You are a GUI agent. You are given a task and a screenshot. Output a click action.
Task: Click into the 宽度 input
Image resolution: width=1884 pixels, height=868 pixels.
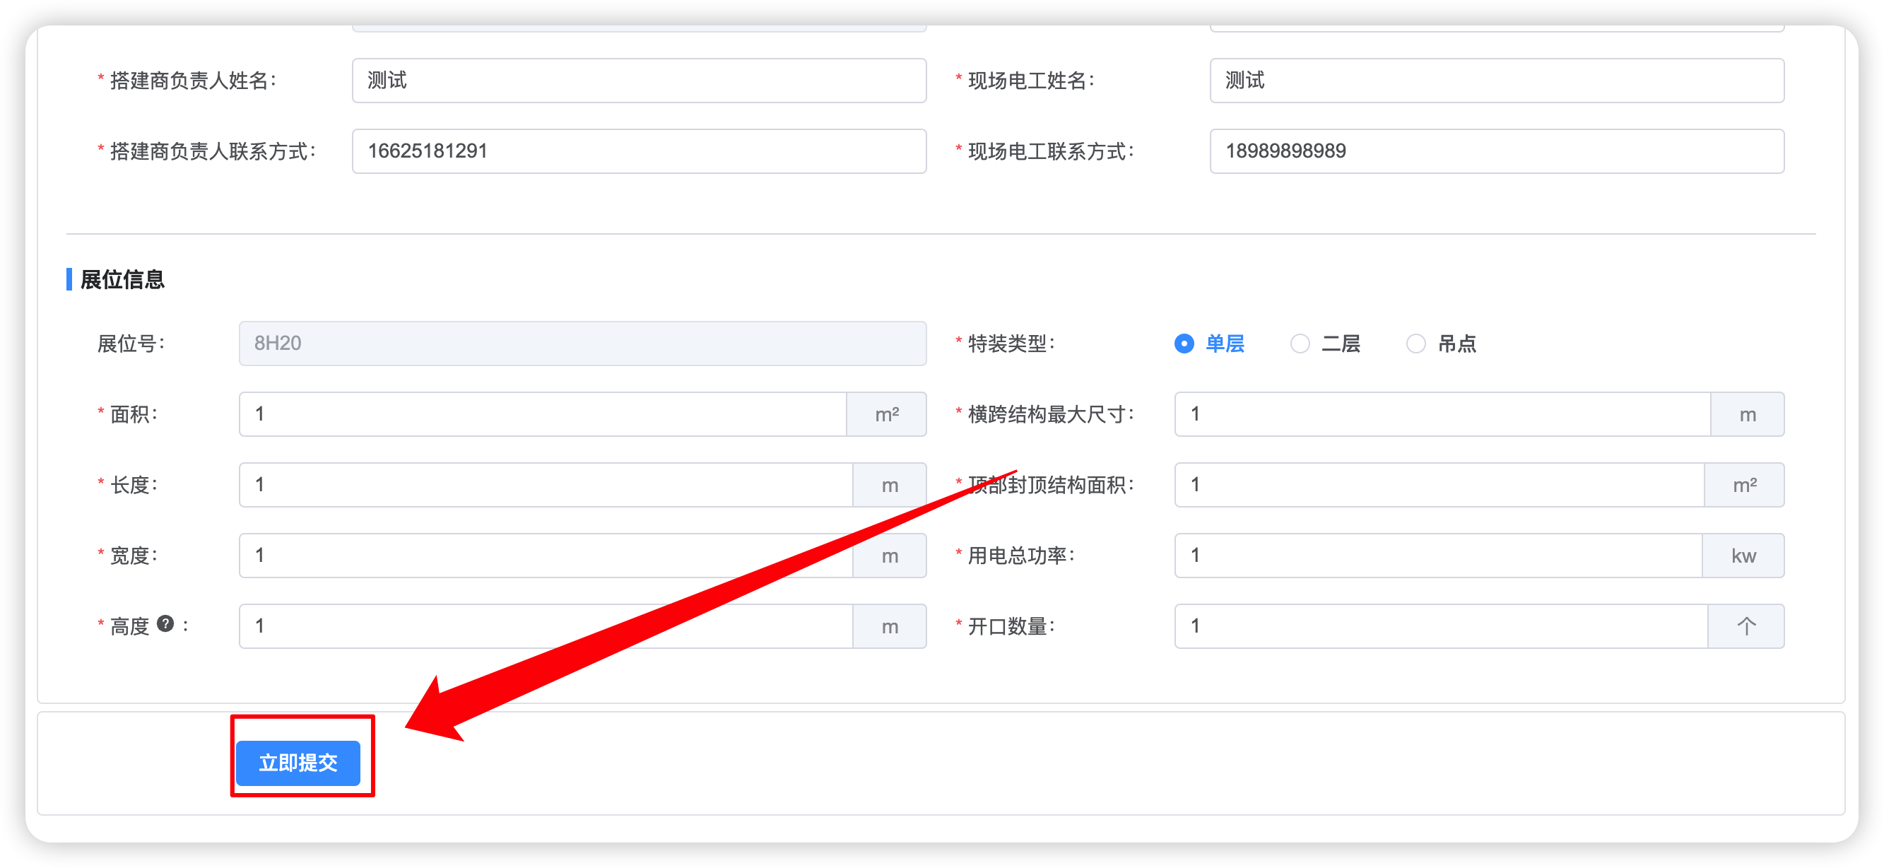point(546,556)
